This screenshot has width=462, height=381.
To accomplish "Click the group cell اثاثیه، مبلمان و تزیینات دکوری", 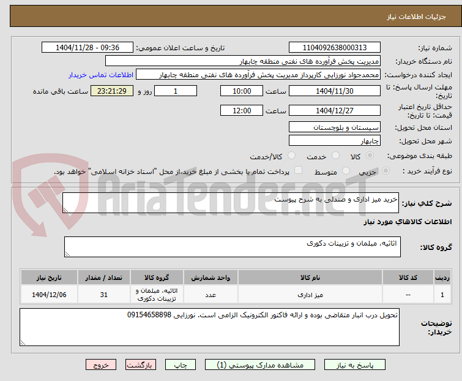I will point(157,295).
